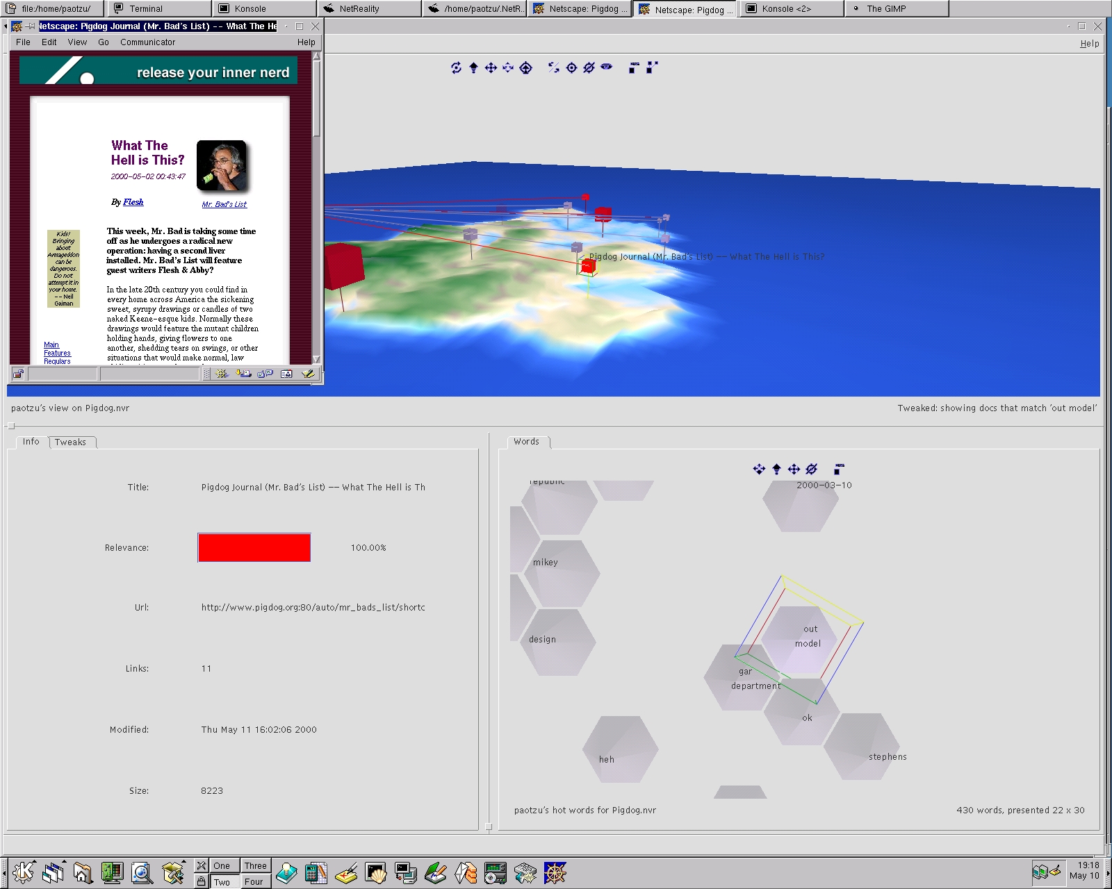Open the Communicator menu in Netscape

(148, 42)
